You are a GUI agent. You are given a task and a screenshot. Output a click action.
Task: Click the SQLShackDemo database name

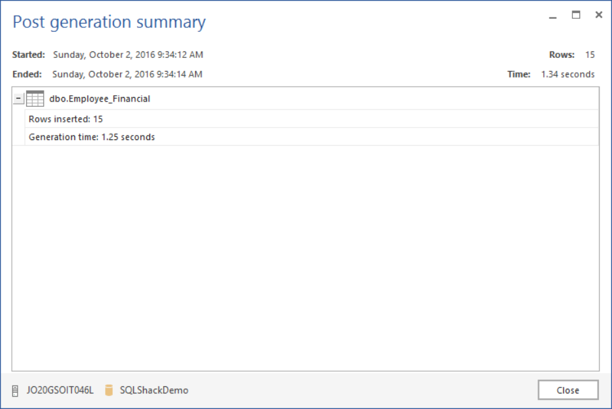pyautogui.click(x=154, y=391)
